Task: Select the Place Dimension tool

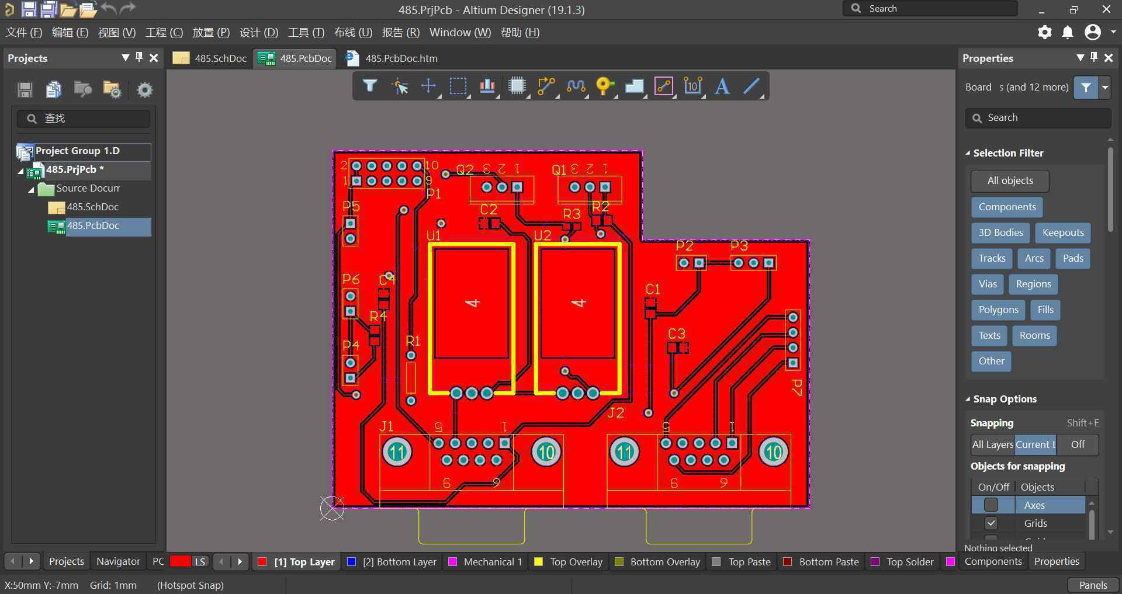Action: point(693,86)
